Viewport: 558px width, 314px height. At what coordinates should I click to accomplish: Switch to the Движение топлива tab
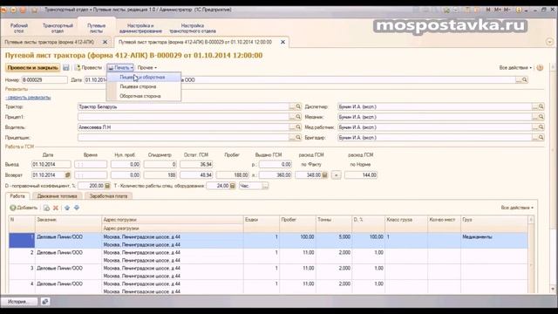[x=57, y=195]
